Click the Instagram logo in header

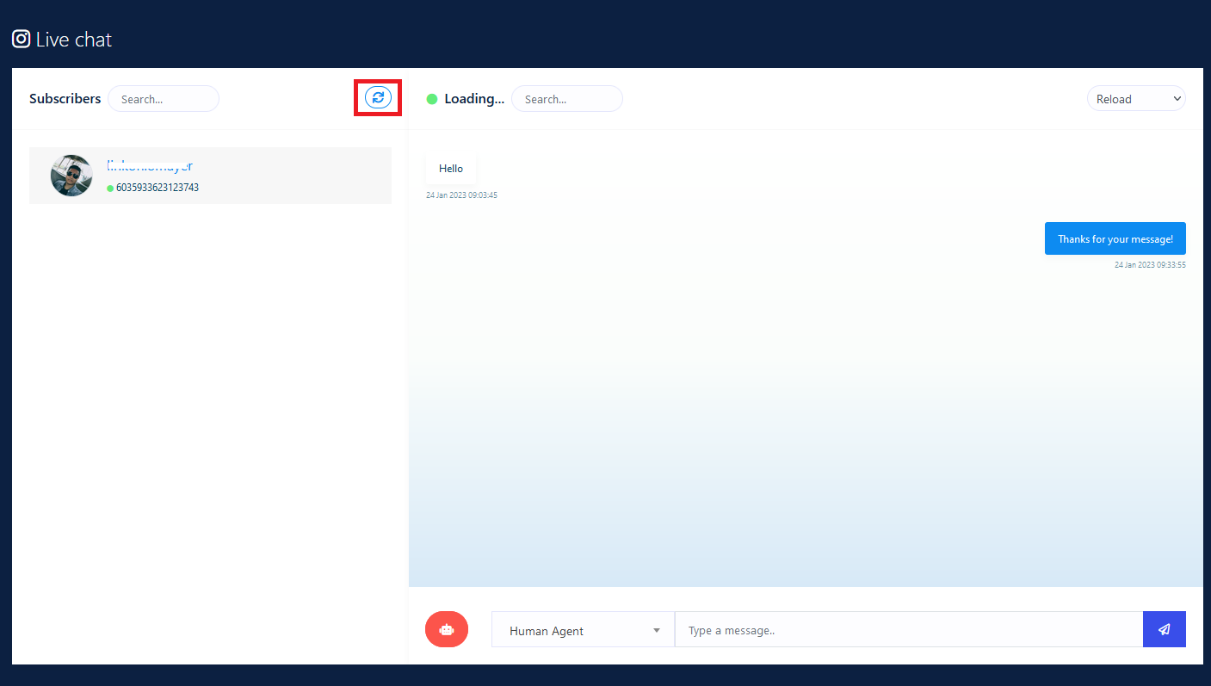click(x=21, y=39)
